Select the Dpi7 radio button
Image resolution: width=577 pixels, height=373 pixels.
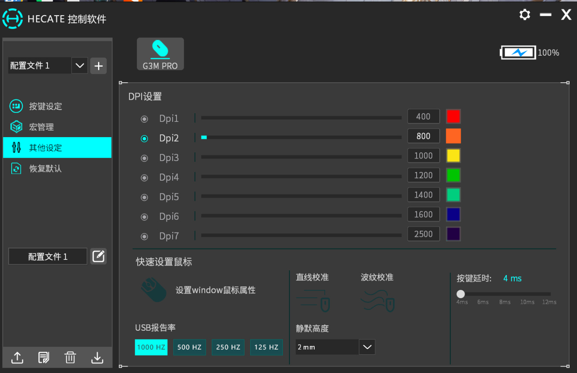click(x=144, y=236)
